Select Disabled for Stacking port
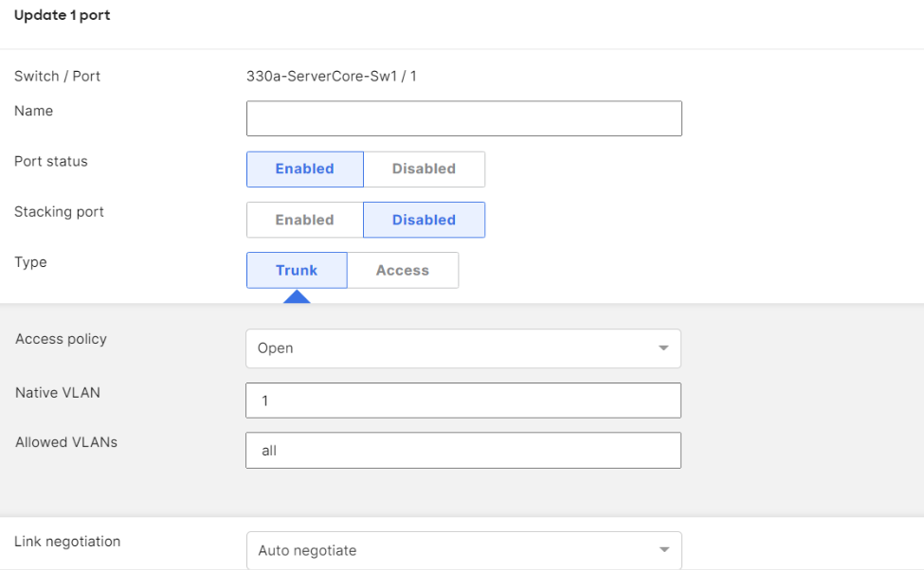Viewport: 924px width, 570px height. pos(424,220)
